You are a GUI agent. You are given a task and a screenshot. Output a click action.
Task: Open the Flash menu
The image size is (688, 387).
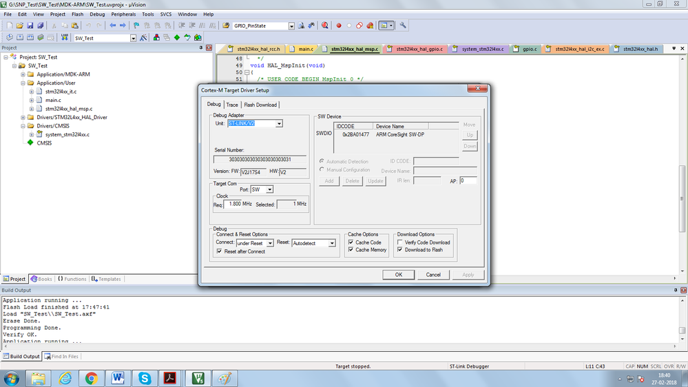(77, 14)
